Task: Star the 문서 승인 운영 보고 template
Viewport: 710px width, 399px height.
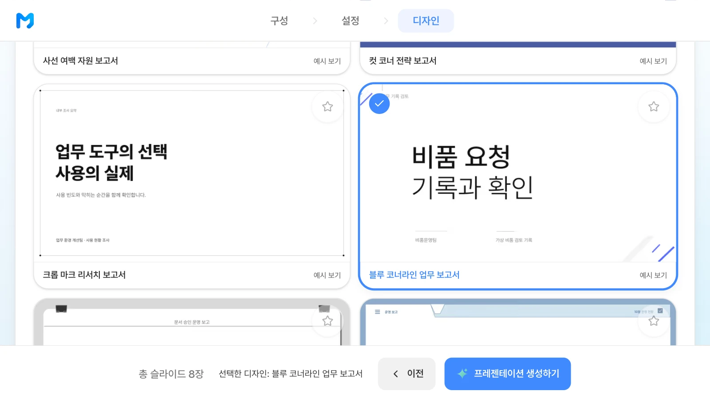Action: [x=327, y=321]
